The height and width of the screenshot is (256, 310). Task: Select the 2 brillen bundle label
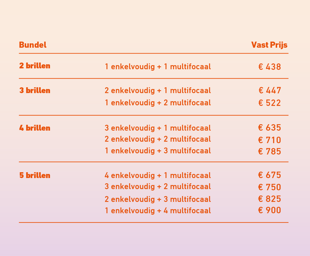click(35, 66)
